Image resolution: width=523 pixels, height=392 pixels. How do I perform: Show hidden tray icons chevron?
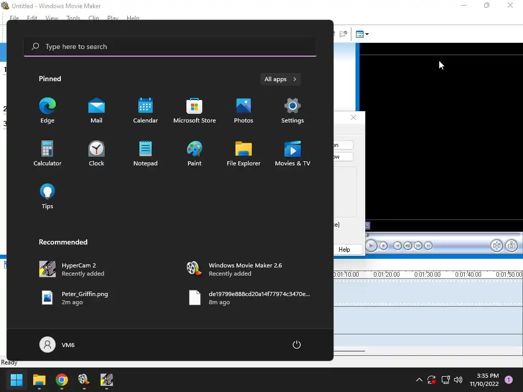coord(419,380)
